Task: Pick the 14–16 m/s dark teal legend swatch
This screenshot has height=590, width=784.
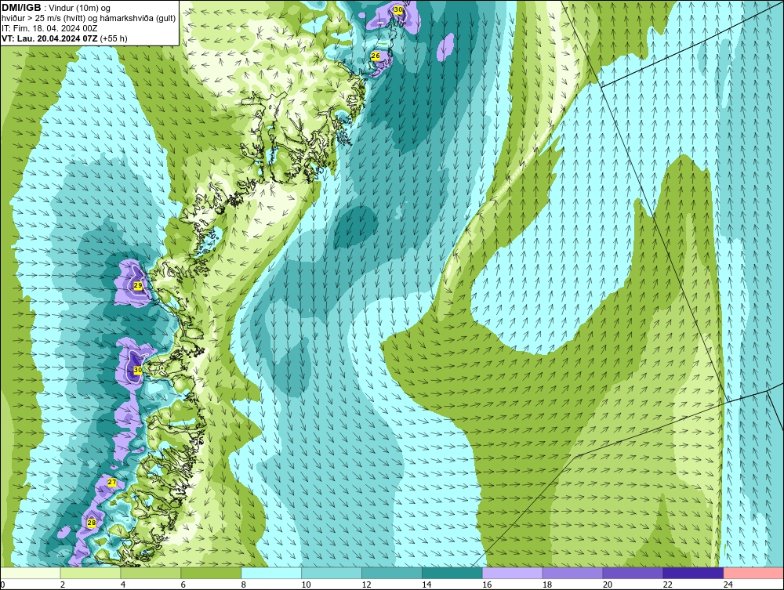Action: point(452,573)
